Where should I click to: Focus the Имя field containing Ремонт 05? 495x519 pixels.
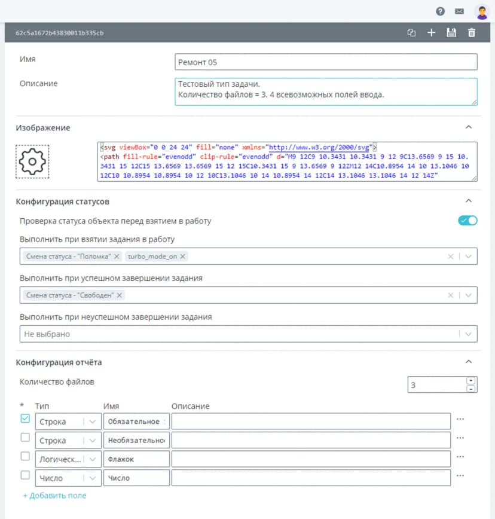[x=326, y=62]
